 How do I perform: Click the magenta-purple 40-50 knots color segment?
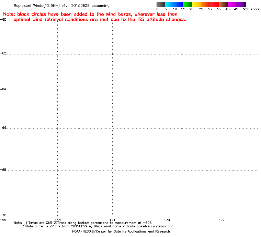237,4
